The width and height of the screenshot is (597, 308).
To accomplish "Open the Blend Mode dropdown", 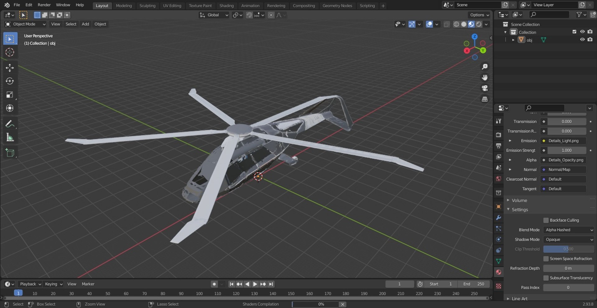I will tap(569, 230).
